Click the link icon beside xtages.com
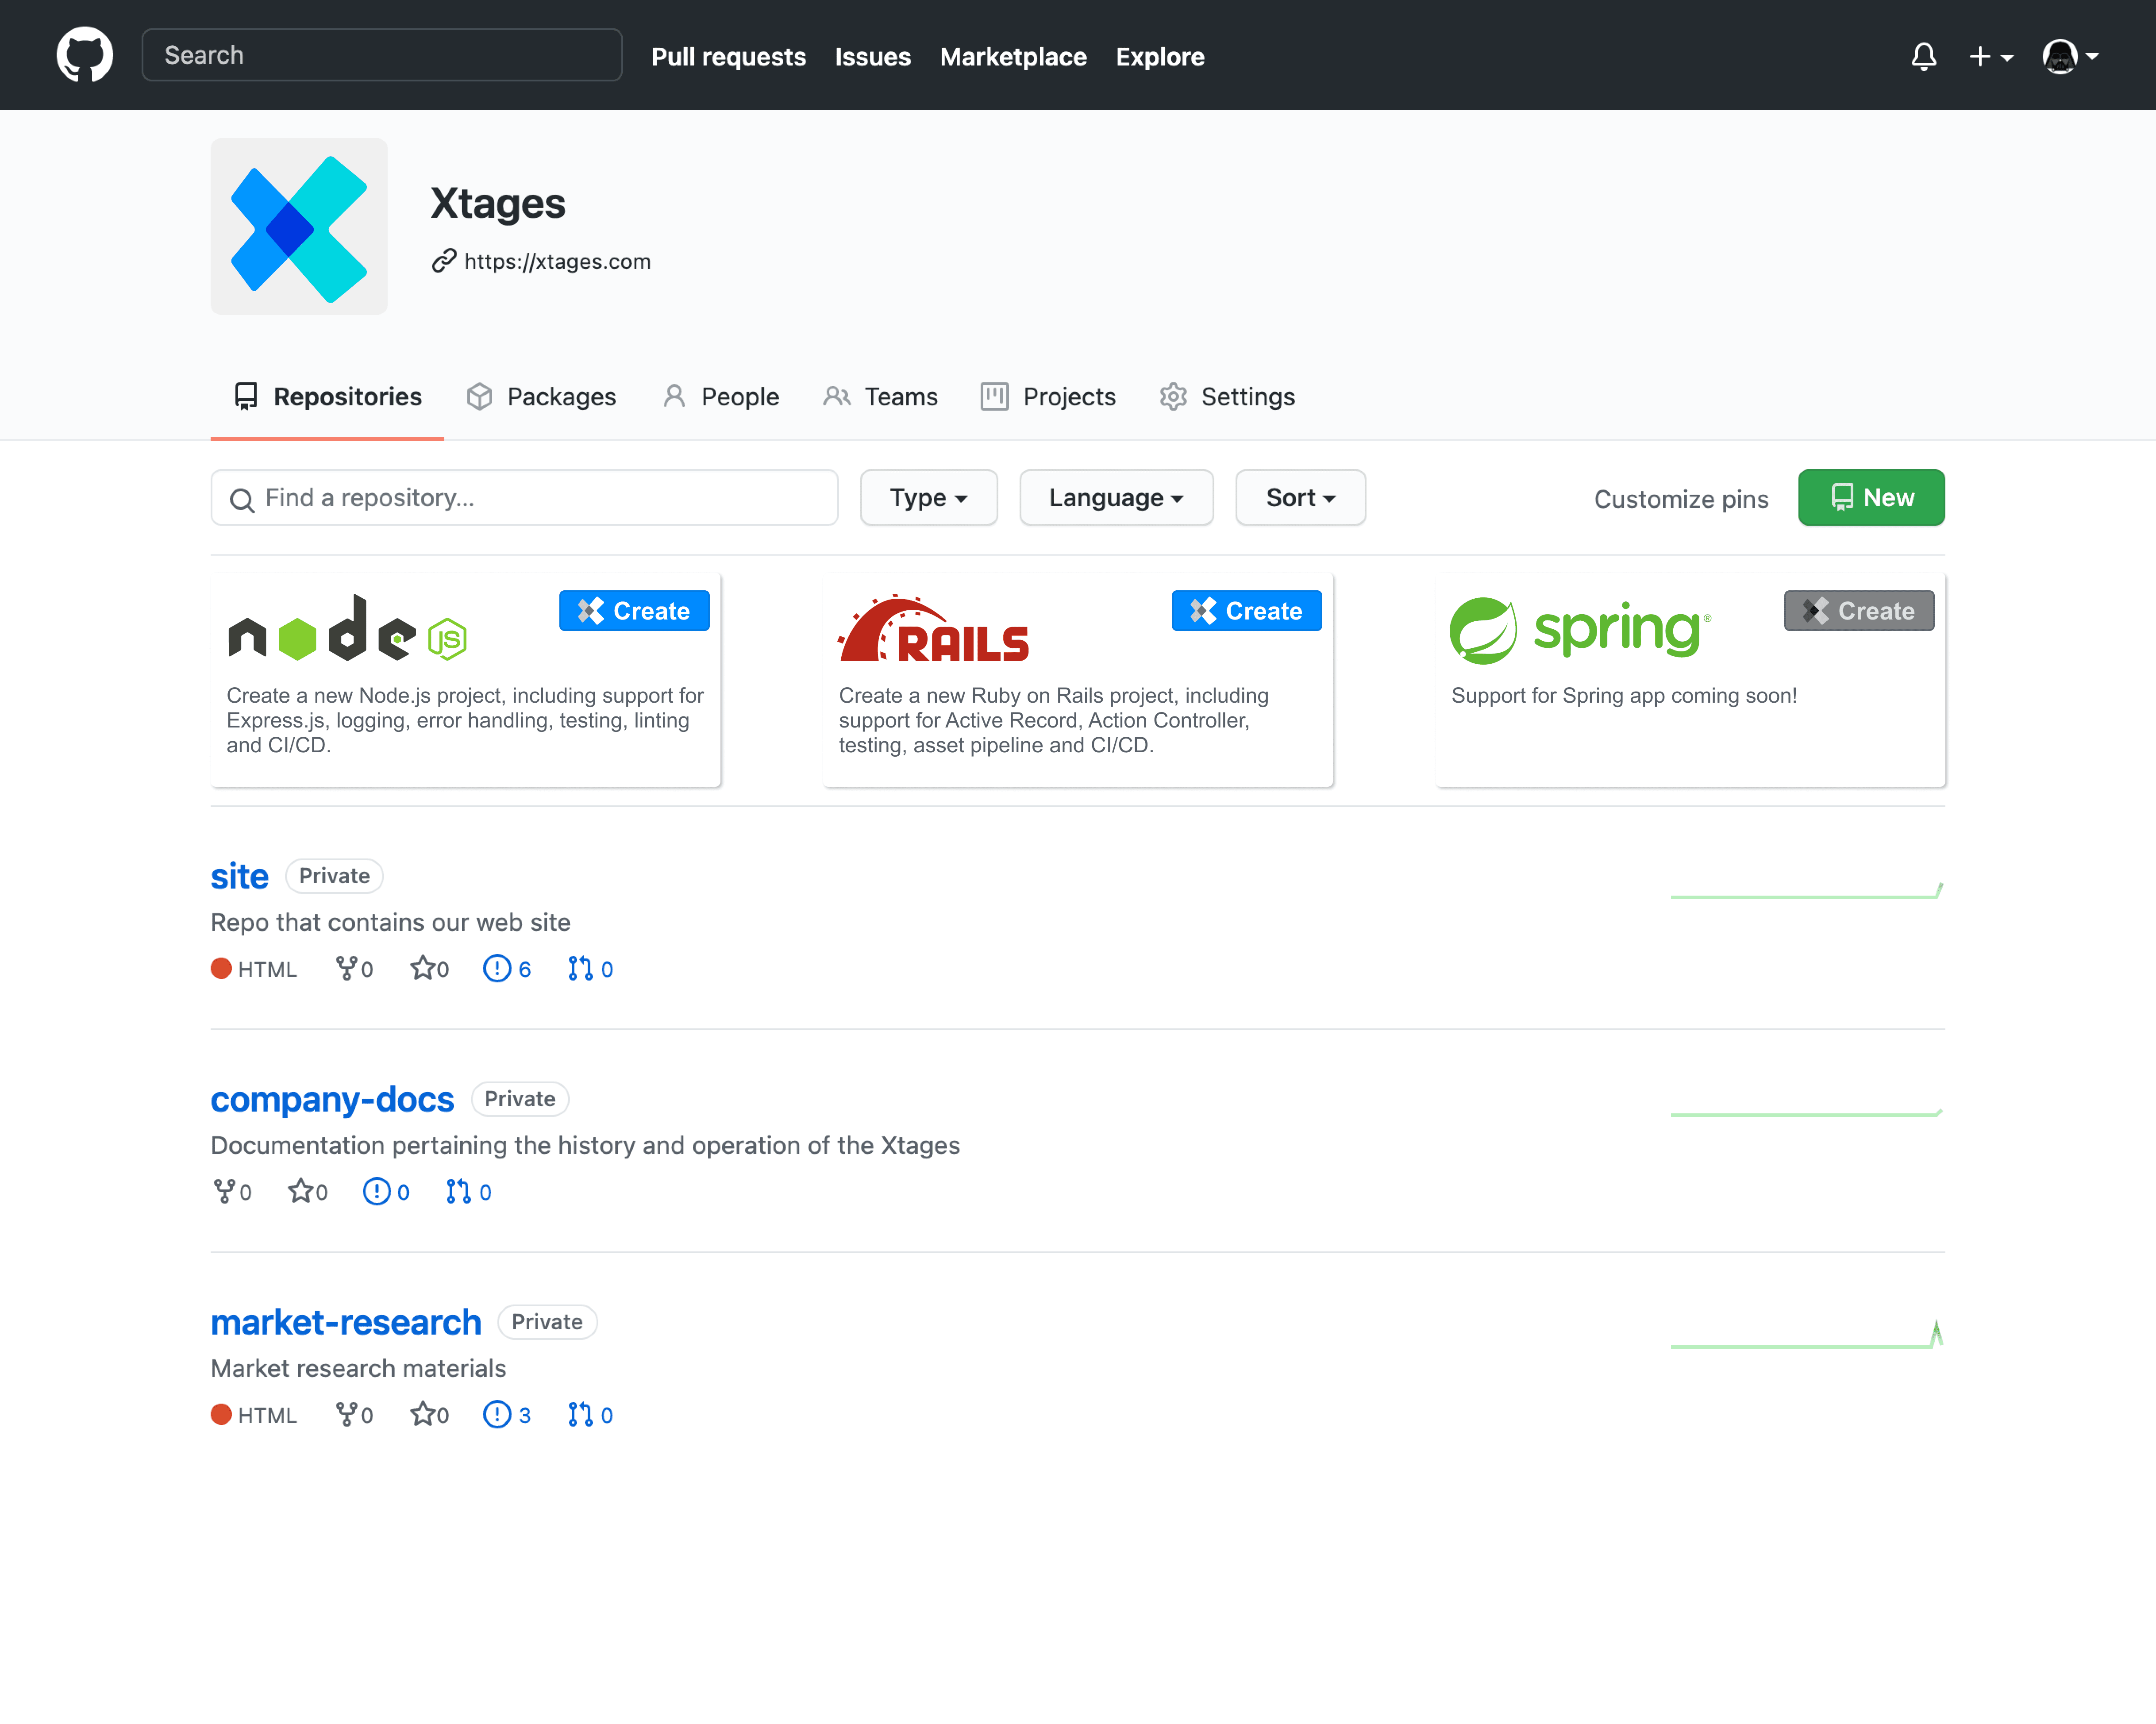2156x1724 pixels. click(x=443, y=261)
